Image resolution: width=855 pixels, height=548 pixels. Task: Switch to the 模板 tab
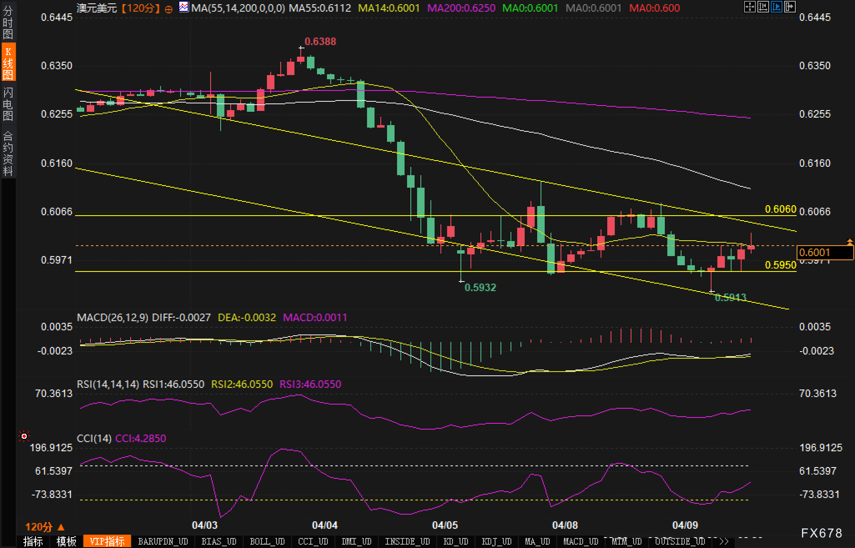66,541
